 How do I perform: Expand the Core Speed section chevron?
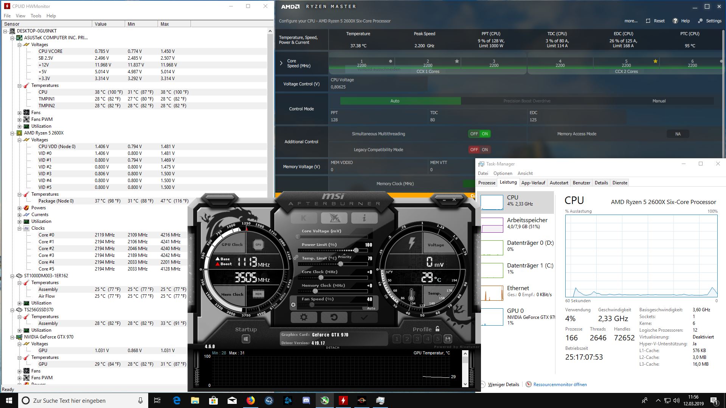click(x=281, y=63)
